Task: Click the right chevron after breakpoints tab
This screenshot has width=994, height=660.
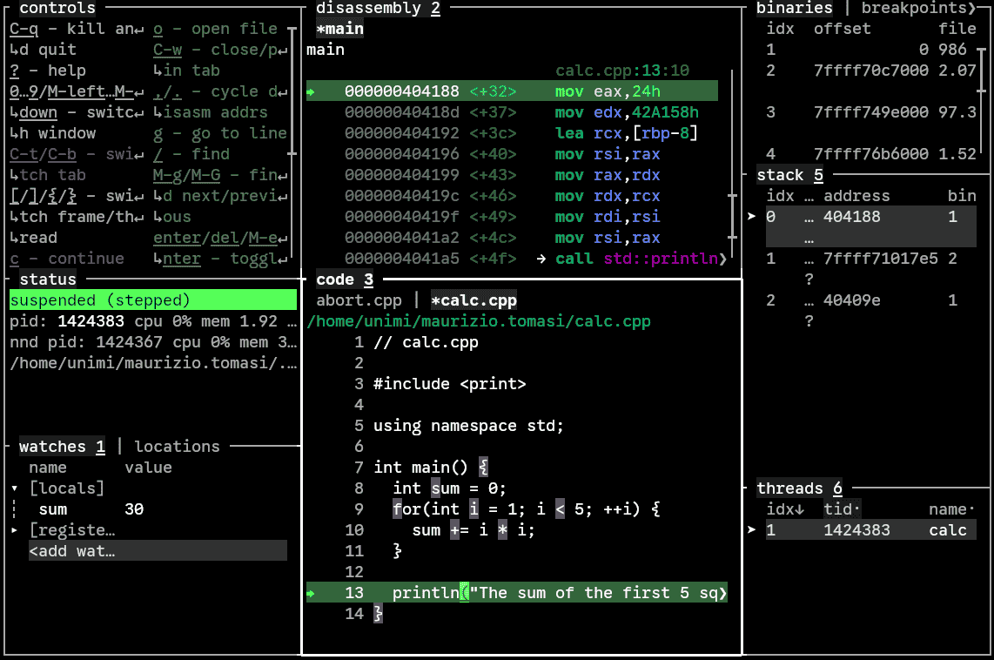Action: click(972, 8)
